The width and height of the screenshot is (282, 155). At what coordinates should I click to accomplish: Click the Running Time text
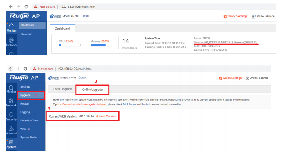[166, 47]
